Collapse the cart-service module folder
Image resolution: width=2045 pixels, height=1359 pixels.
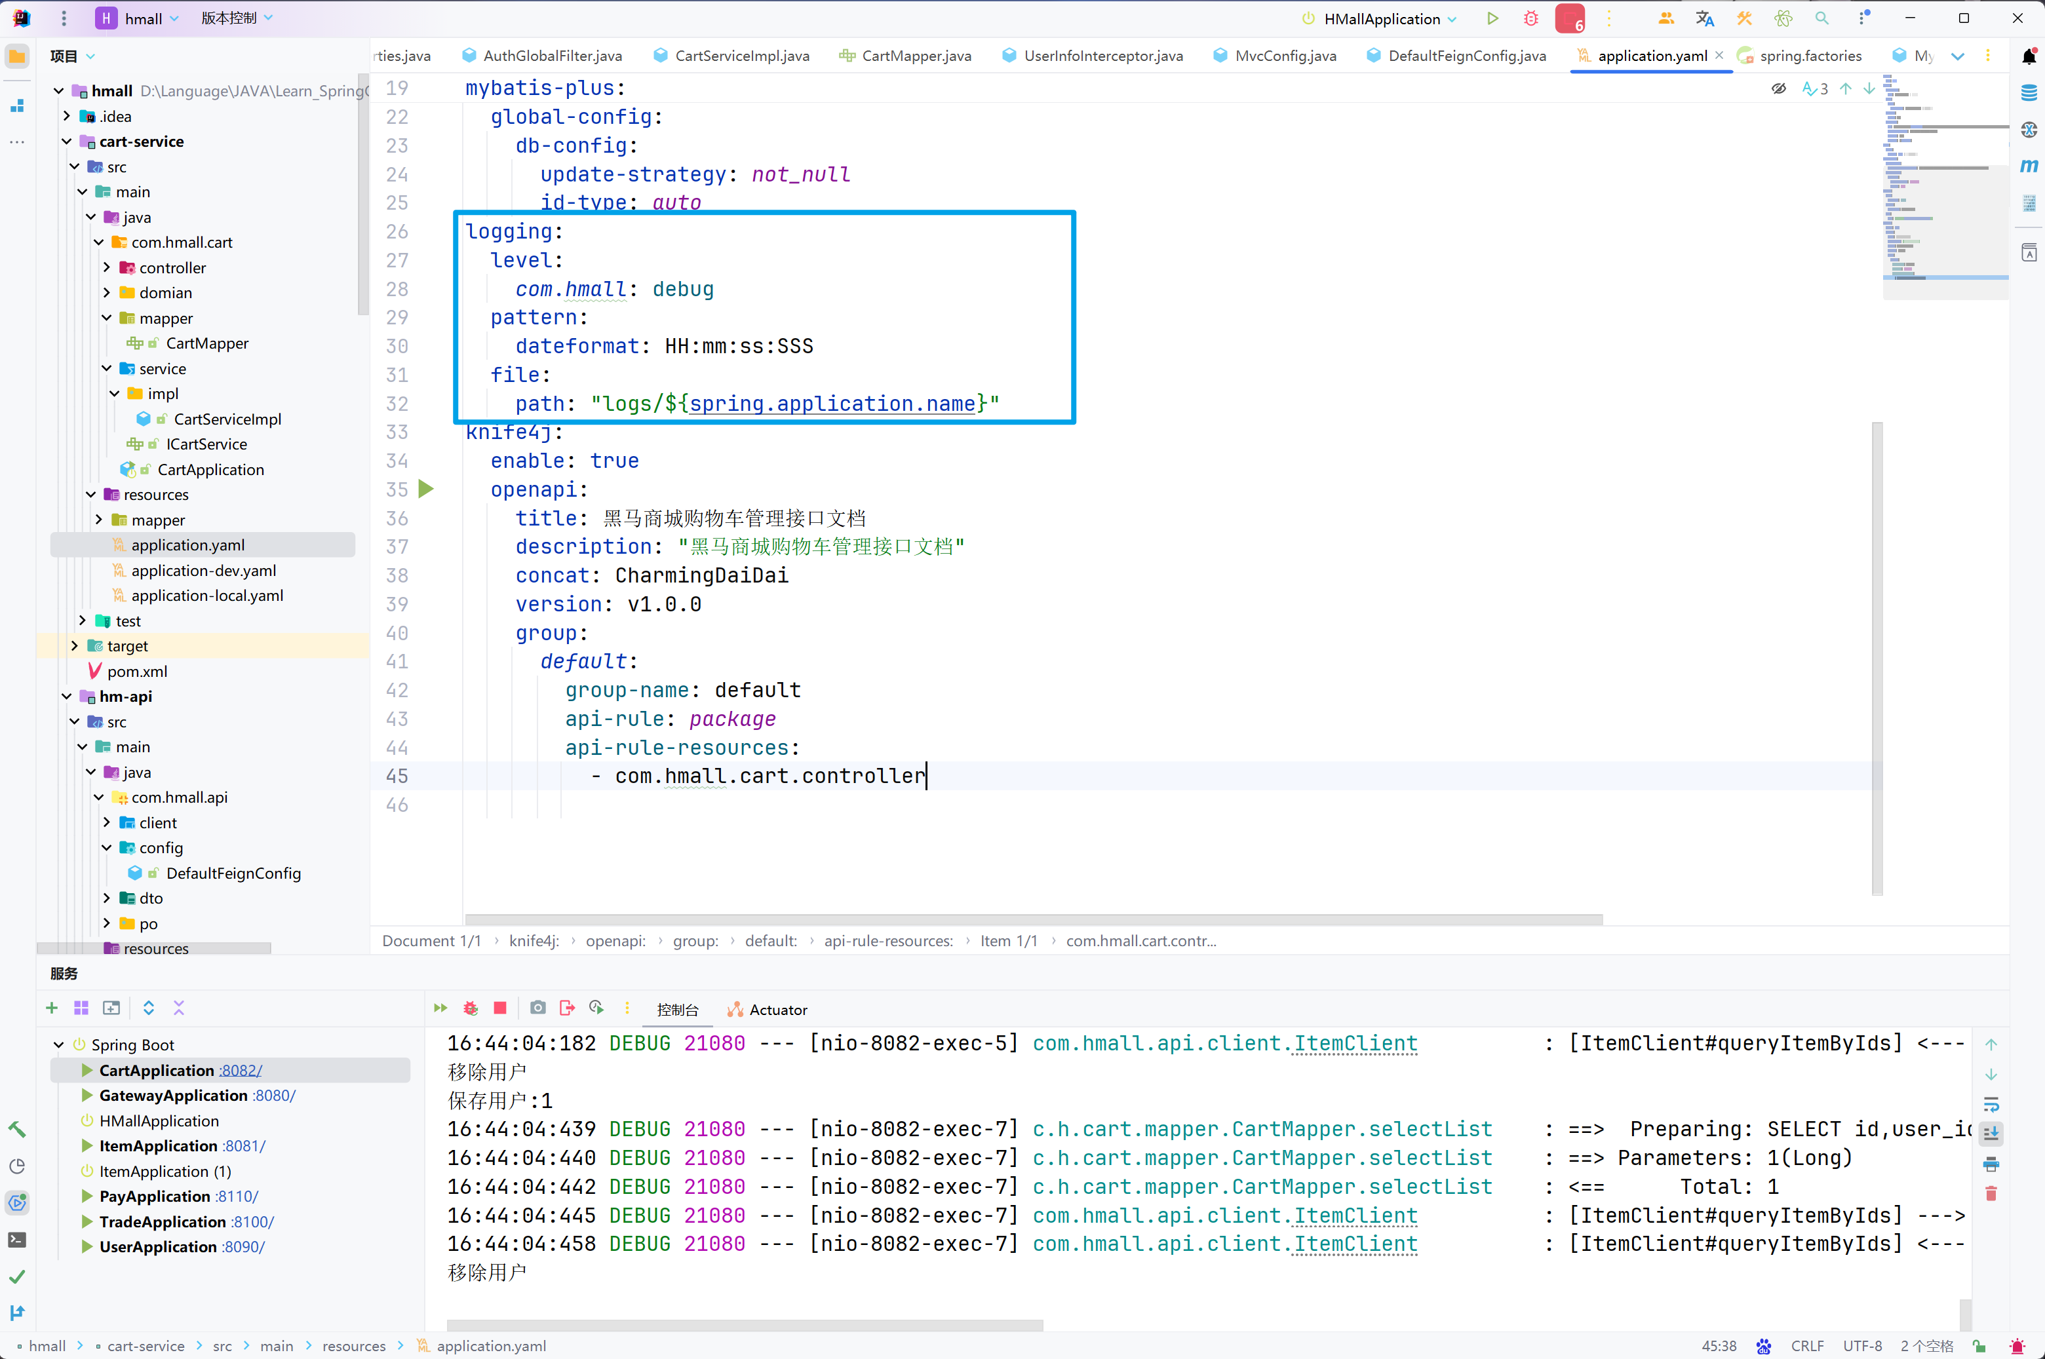coord(67,142)
